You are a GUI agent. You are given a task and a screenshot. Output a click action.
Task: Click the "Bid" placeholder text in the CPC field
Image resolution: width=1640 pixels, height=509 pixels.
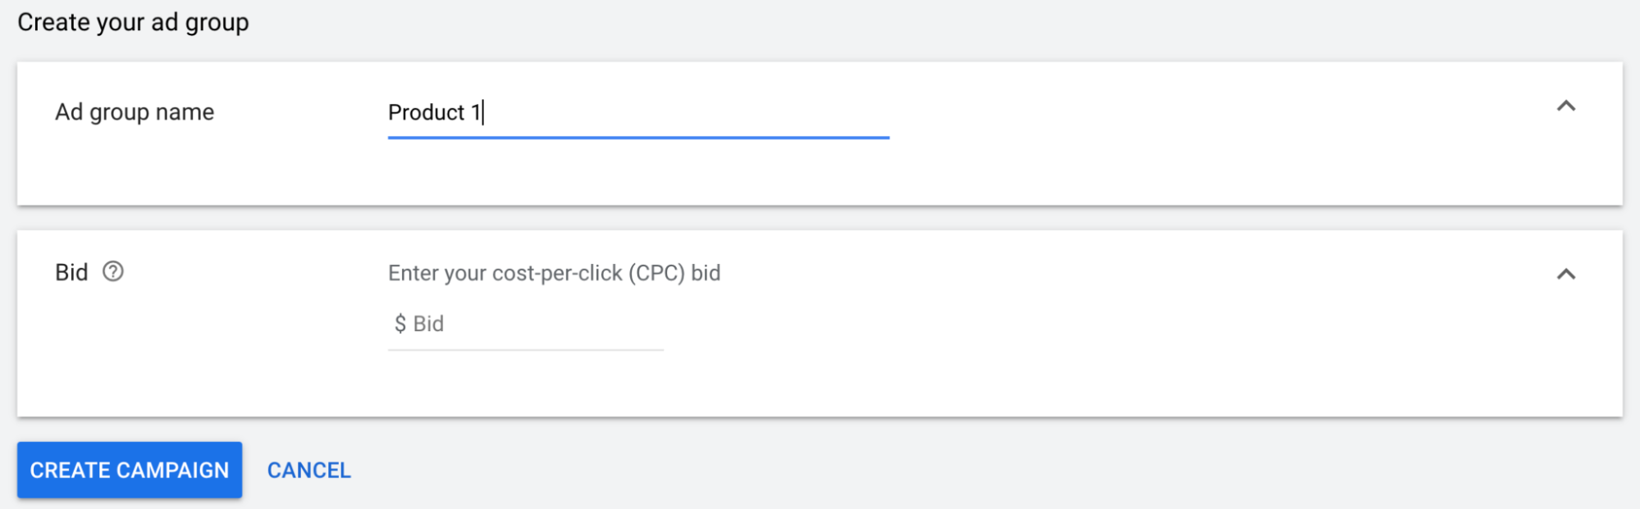pyautogui.click(x=428, y=324)
